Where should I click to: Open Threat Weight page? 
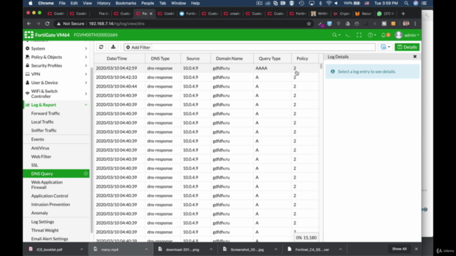pos(45,230)
